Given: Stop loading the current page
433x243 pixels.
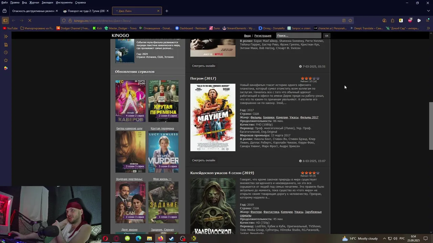Looking at the screenshot, I should click(29, 21).
